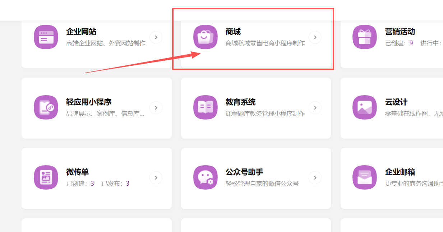Viewport: 443px width, 232px height.
Task: Open the 企业网站 title
Action: pyautogui.click(x=81, y=32)
